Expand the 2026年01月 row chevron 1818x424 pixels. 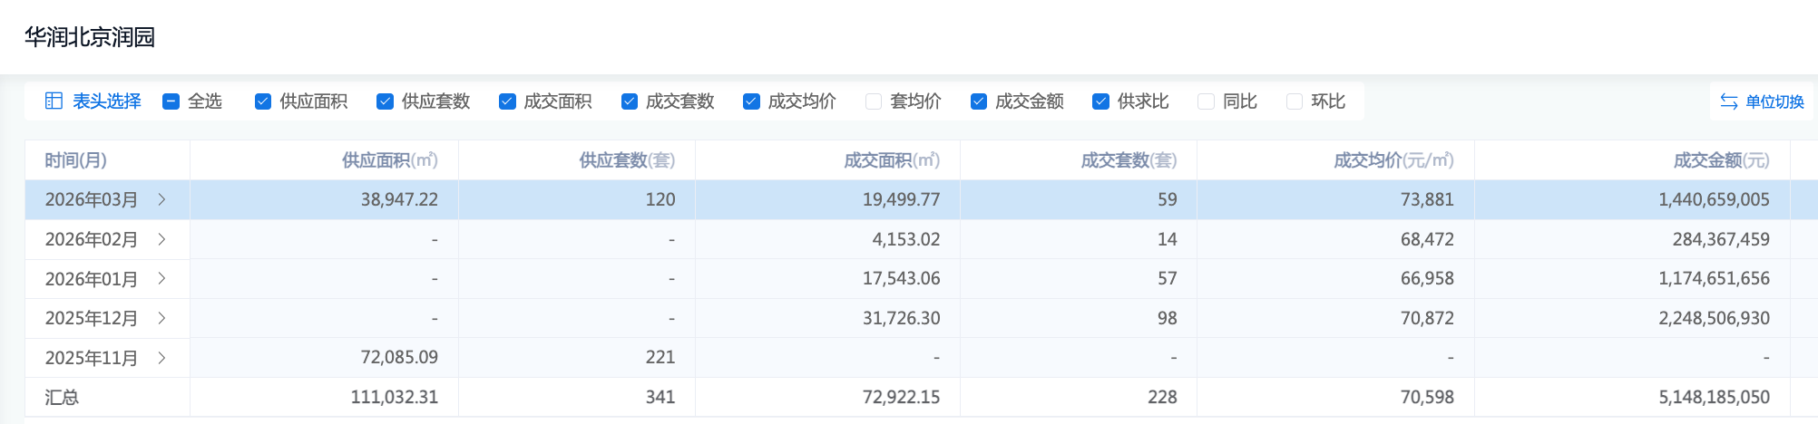(x=162, y=278)
